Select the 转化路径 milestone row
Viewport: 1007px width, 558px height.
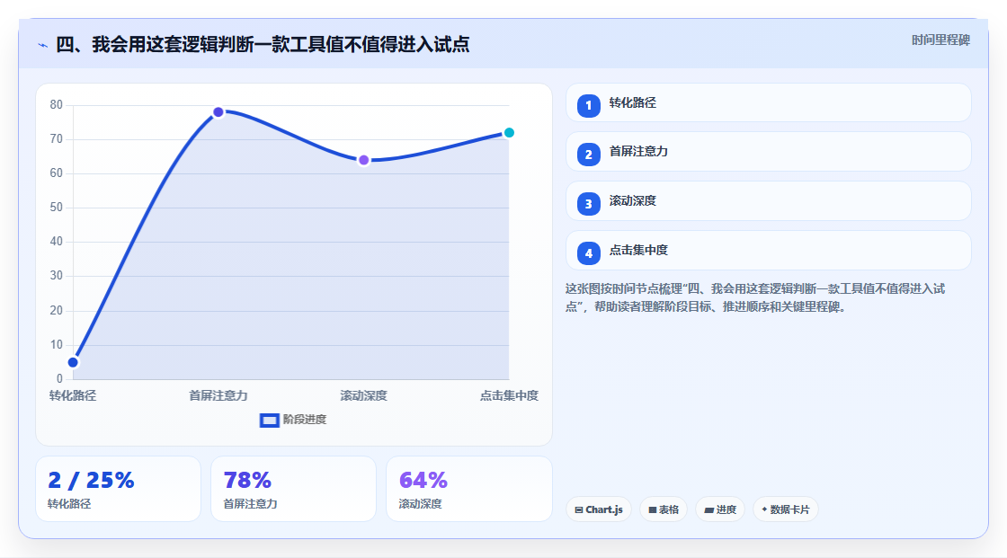coord(768,102)
